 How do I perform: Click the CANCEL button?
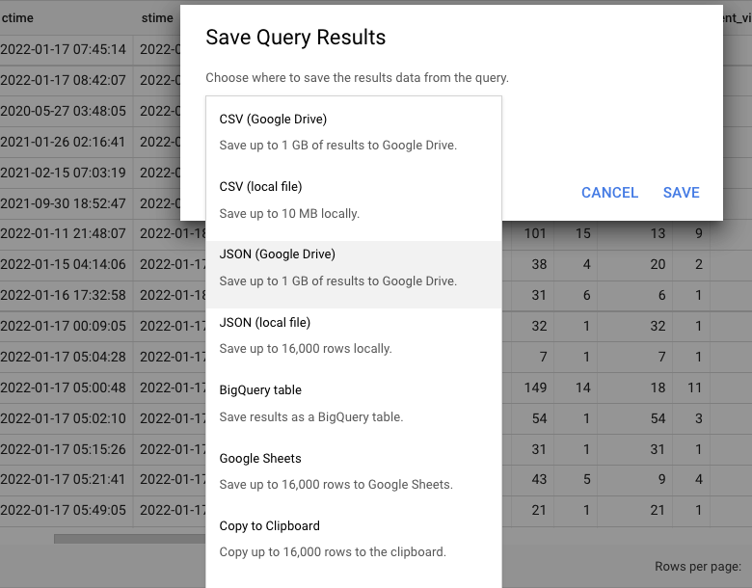click(609, 193)
